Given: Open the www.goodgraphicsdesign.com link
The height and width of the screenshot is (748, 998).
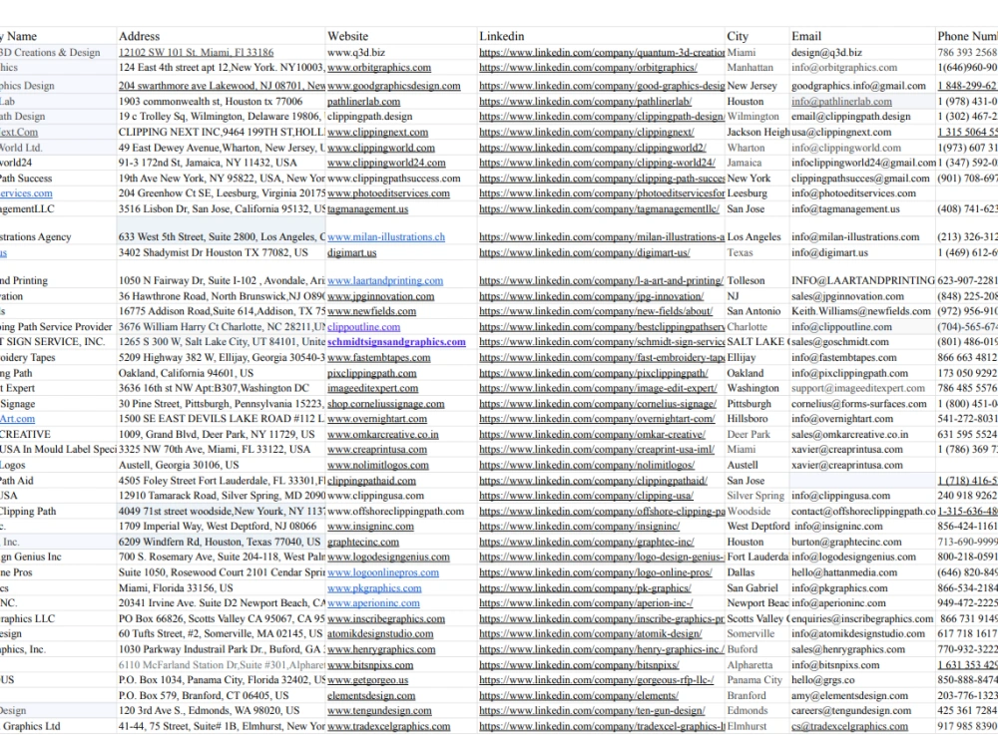Looking at the screenshot, I should click(393, 85).
